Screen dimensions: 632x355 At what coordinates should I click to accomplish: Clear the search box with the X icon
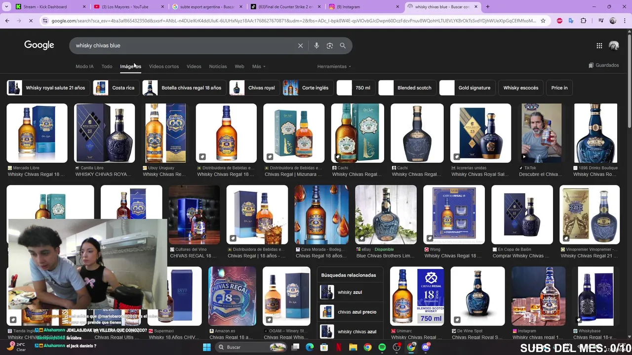(300, 45)
